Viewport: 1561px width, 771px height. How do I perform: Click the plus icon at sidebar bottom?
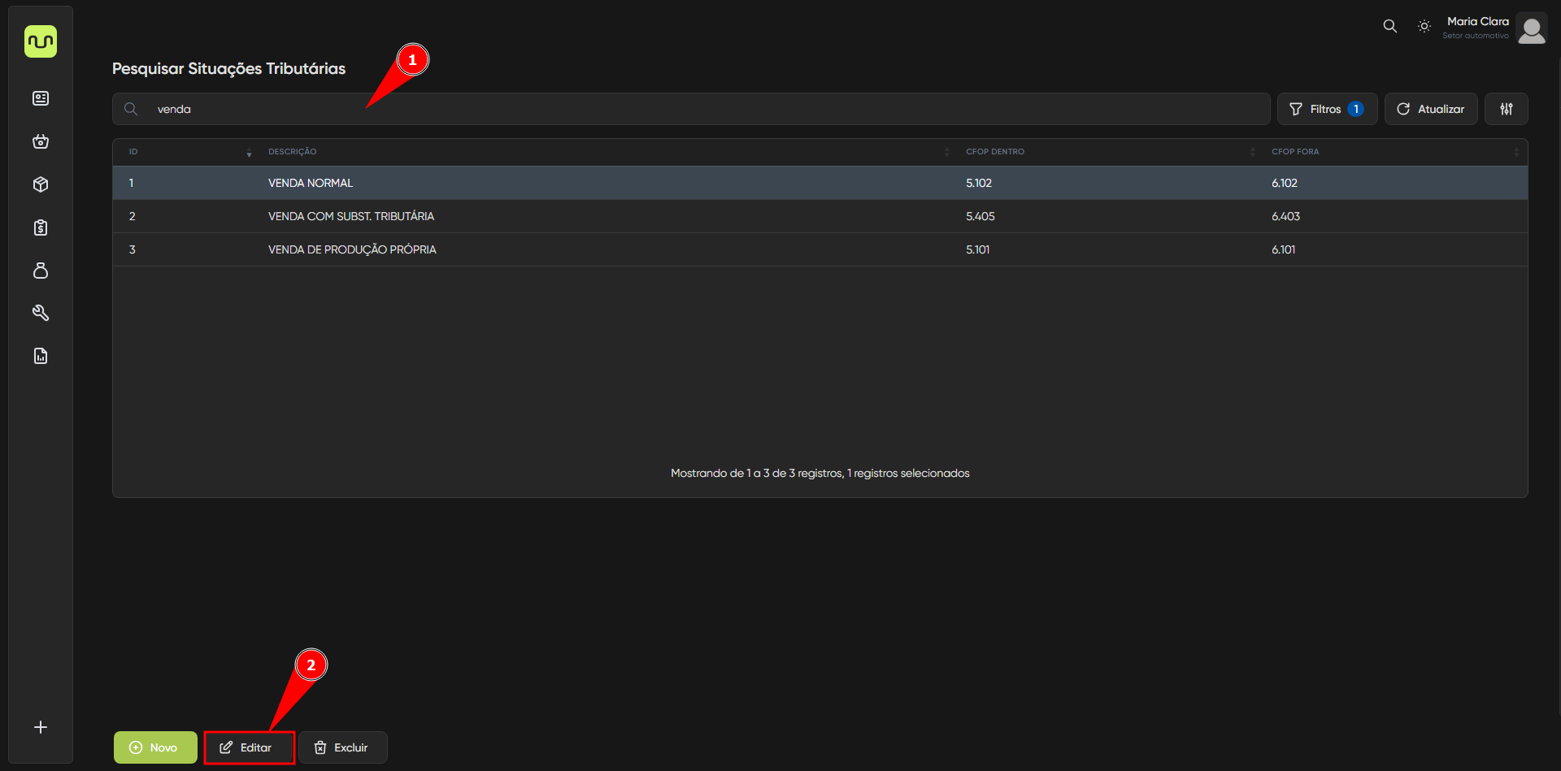(x=41, y=727)
